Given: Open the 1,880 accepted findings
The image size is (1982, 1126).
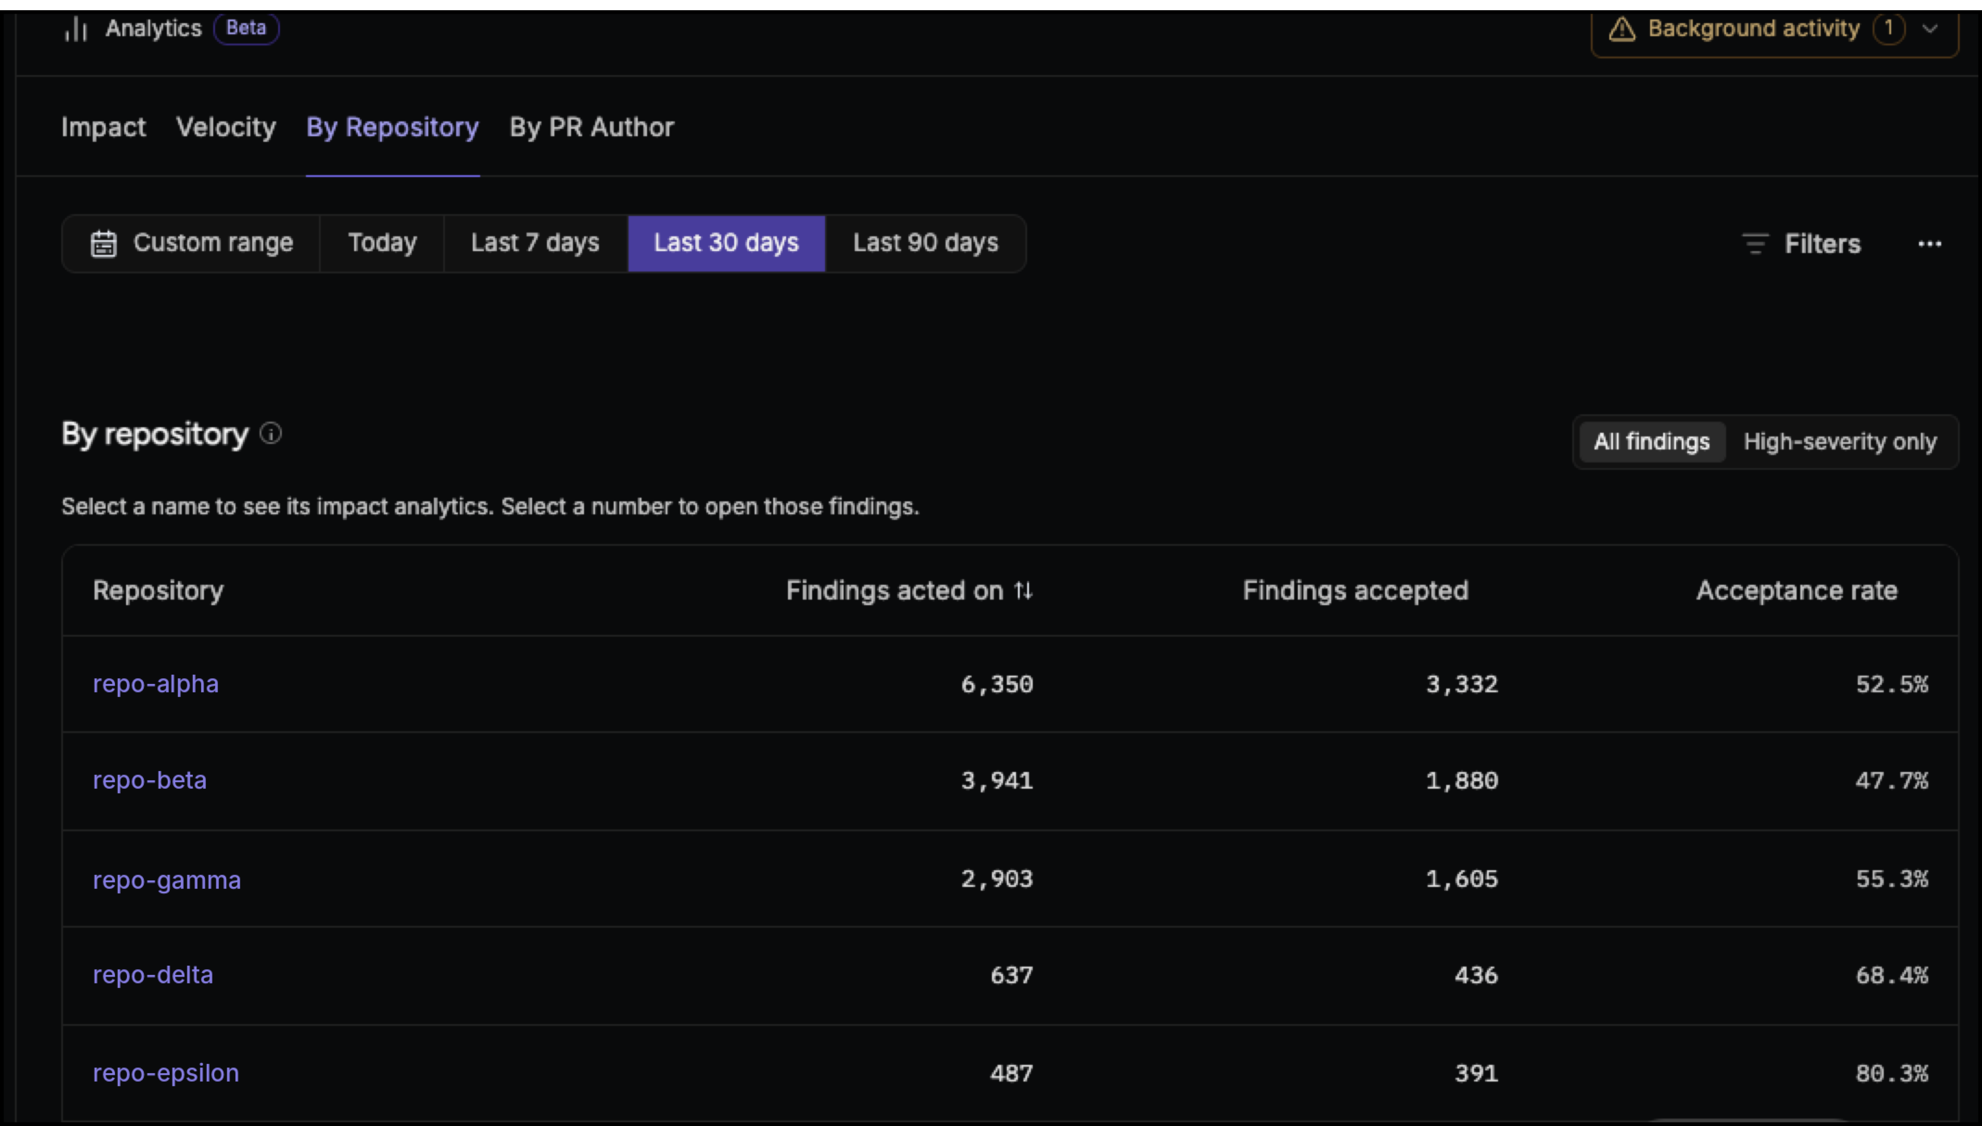Looking at the screenshot, I should click(1461, 781).
